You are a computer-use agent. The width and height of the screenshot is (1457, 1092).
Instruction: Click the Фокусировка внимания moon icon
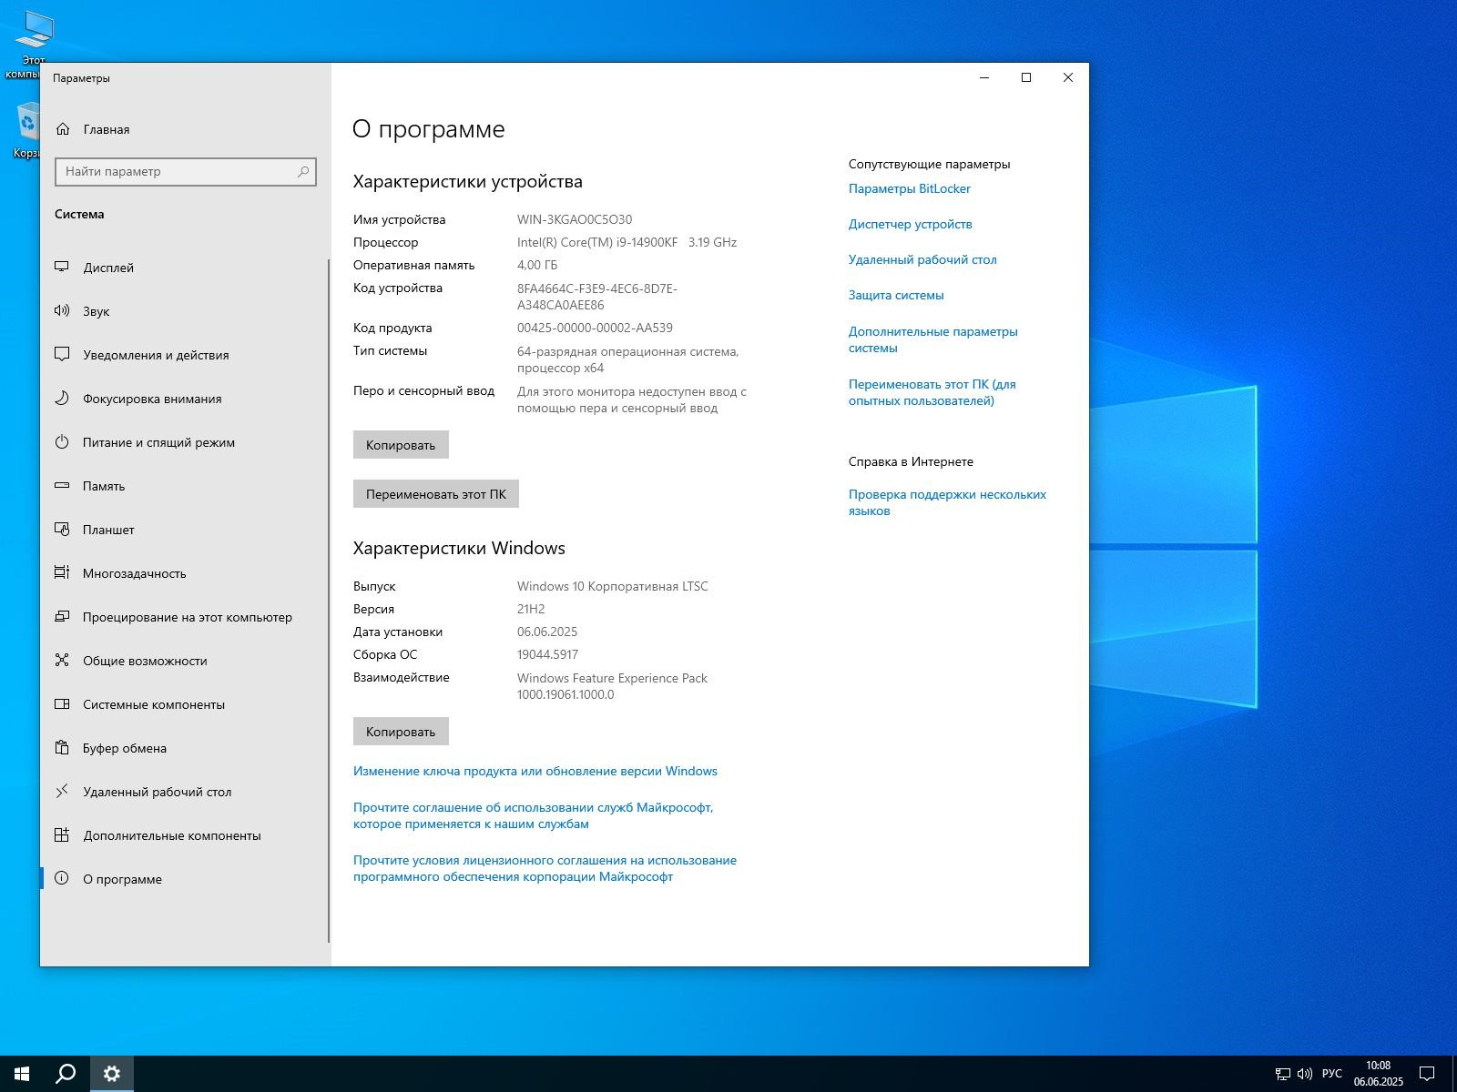click(x=62, y=399)
